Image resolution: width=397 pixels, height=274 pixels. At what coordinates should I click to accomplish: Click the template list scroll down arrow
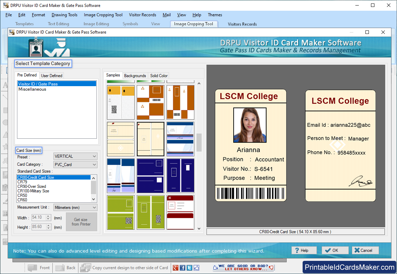199,229
